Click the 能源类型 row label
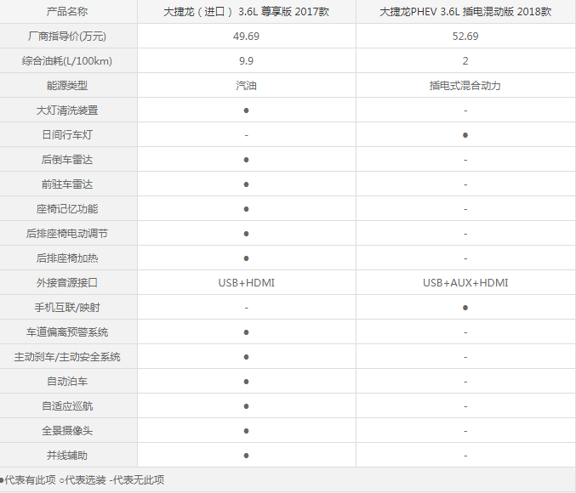 [x=67, y=86]
